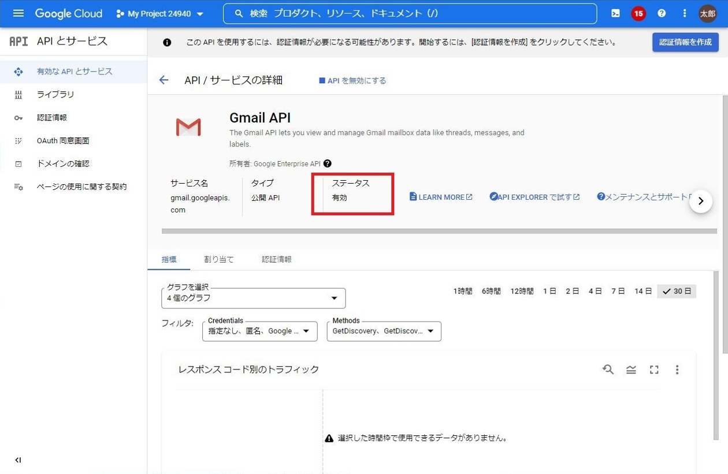Click the search magnifier icon

tap(237, 13)
